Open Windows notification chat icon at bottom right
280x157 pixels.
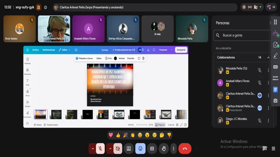[x=265, y=148]
